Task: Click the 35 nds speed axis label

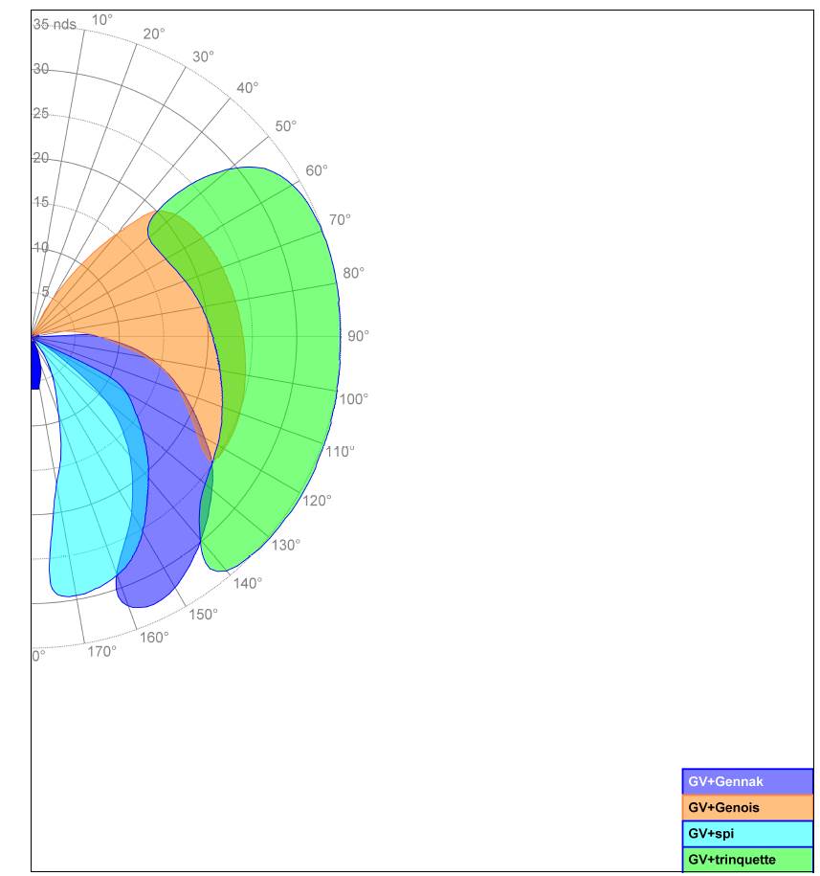Action: point(55,24)
